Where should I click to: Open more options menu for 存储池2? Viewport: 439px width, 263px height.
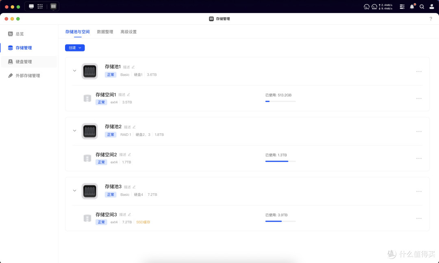419,132
